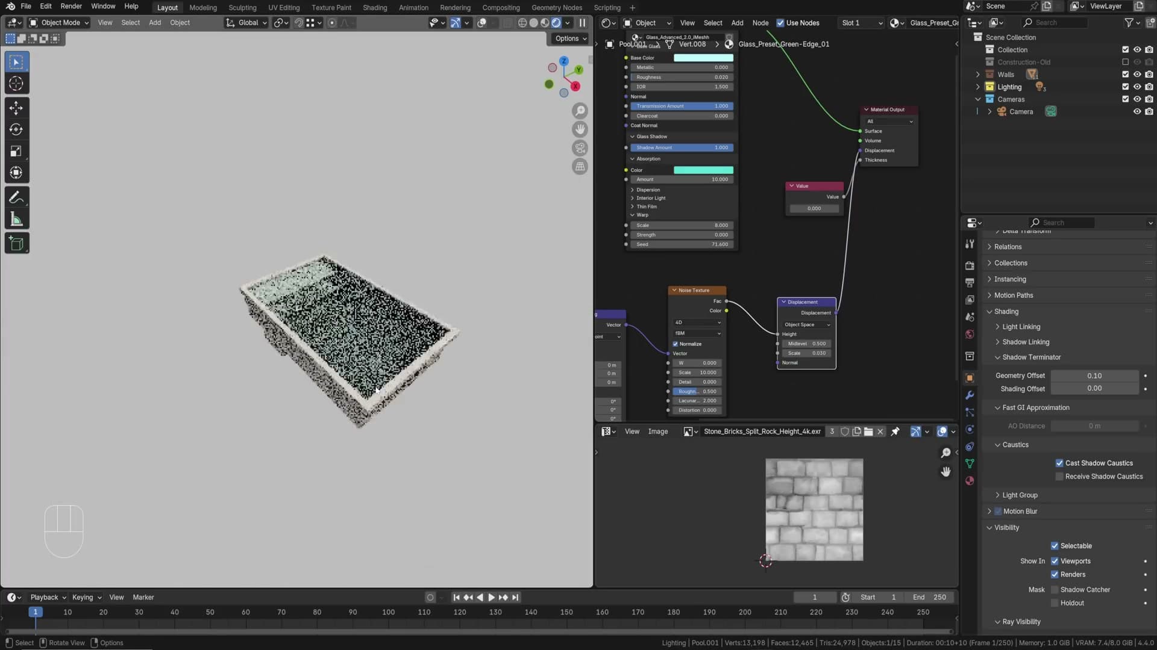The image size is (1157, 650).
Task: Open the viewport Options popover
Action: pyautogui.click(x=570, y=39)
